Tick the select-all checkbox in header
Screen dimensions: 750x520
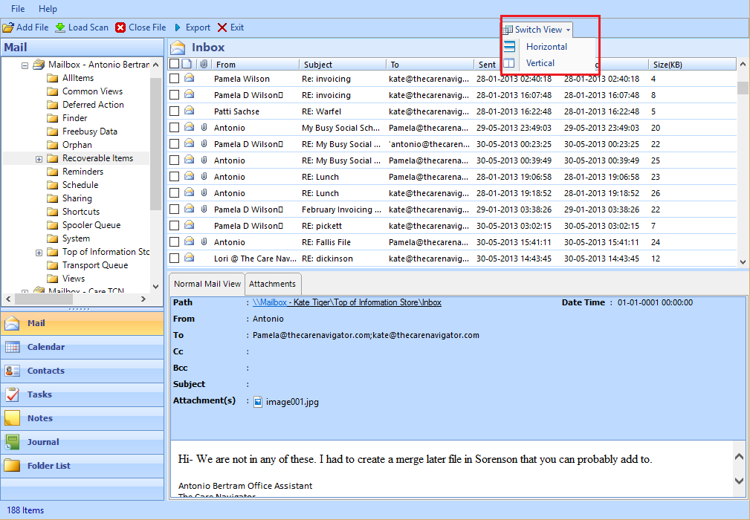[x=175, y=64]
